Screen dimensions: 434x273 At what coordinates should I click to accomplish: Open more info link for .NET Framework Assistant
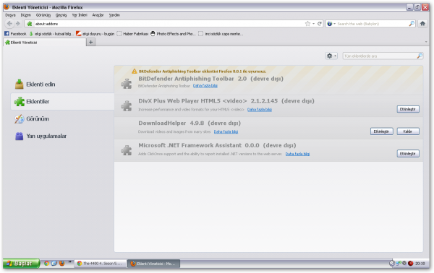[x=297, y=154]
